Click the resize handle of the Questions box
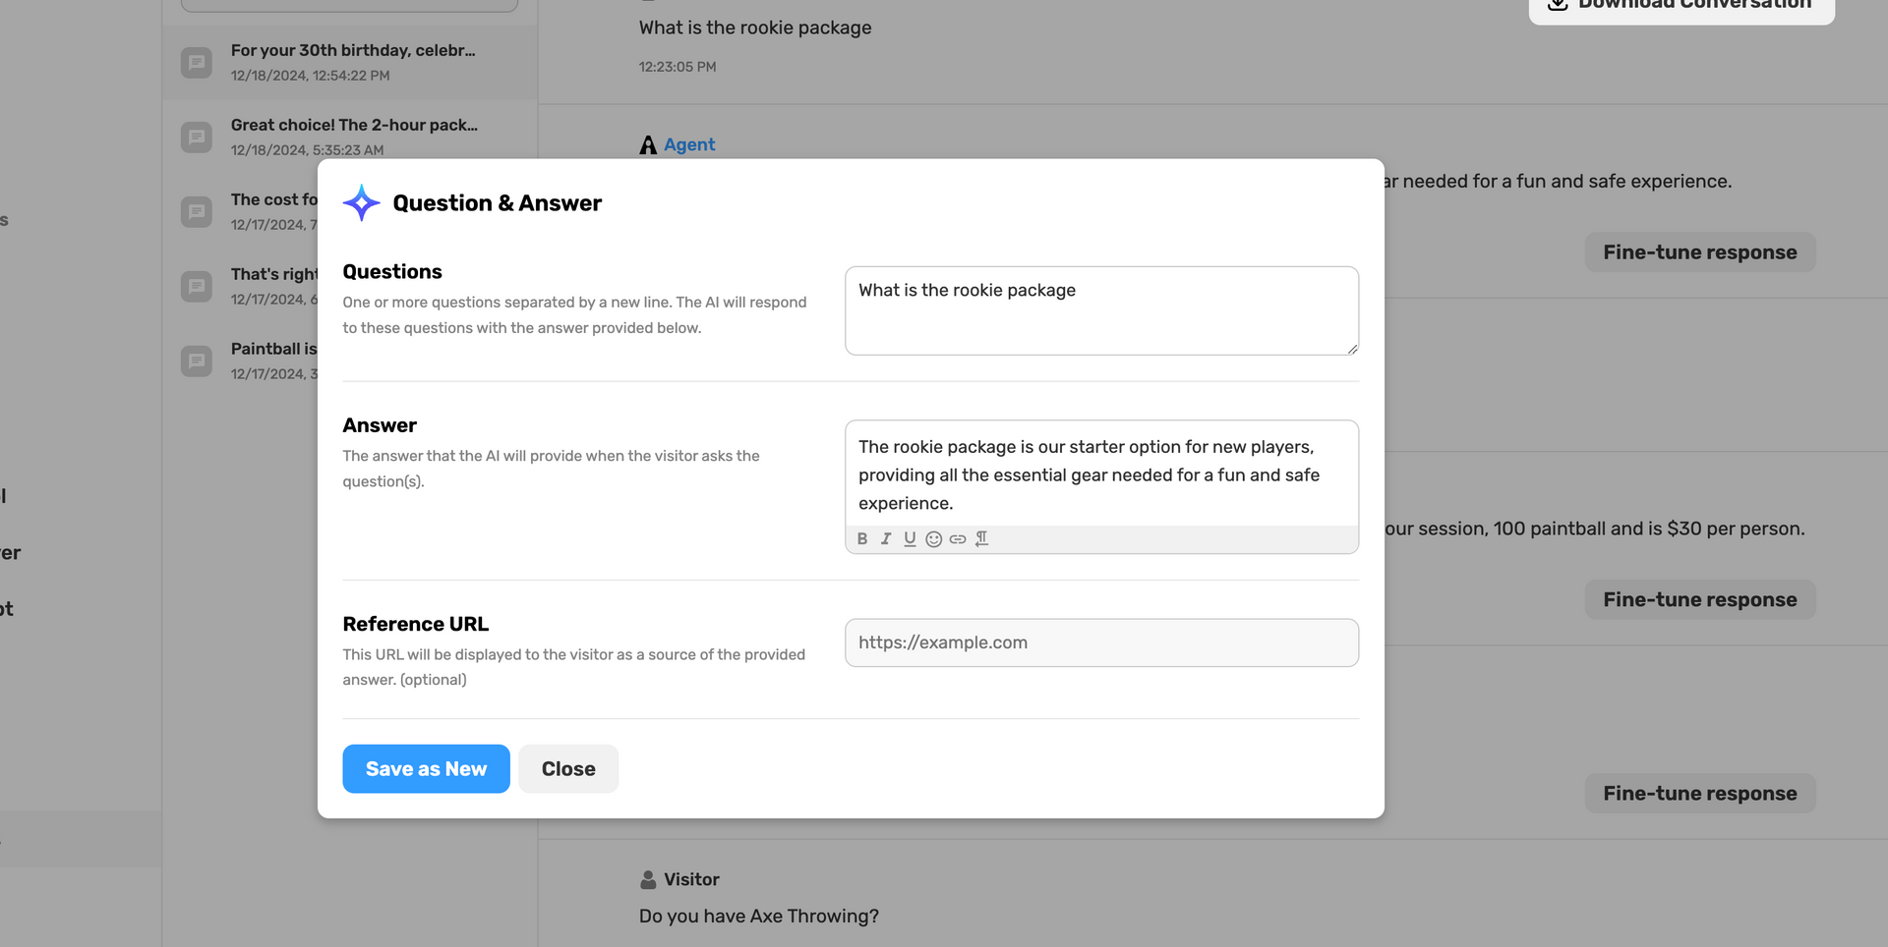Screen dimensions: 1888x947 (1352, 349)
